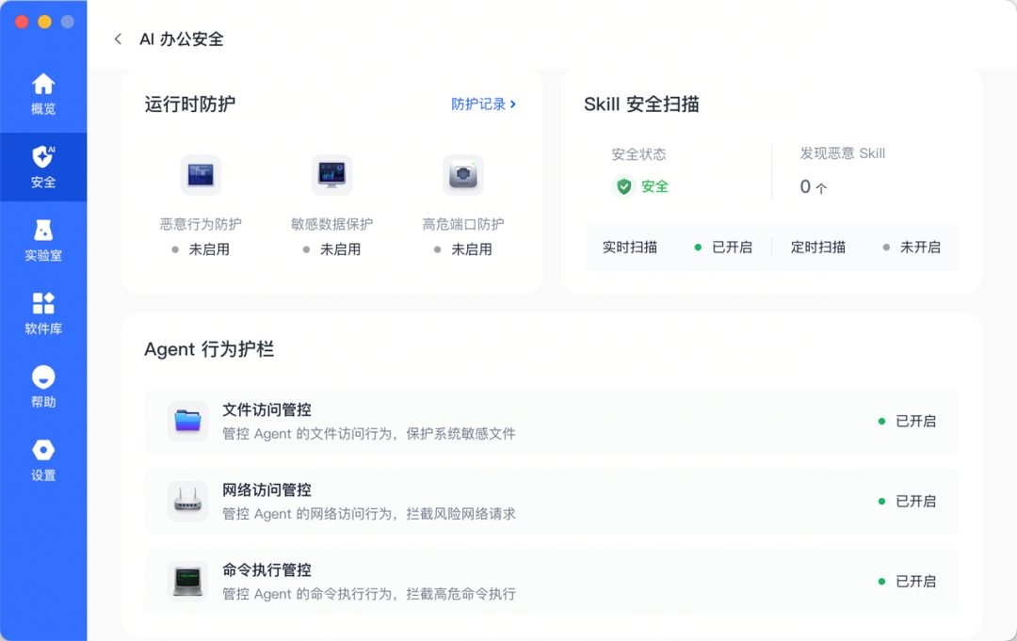
Task: Toggle 命令执行管控 已开启 status
Action: [x=908, y=582]
